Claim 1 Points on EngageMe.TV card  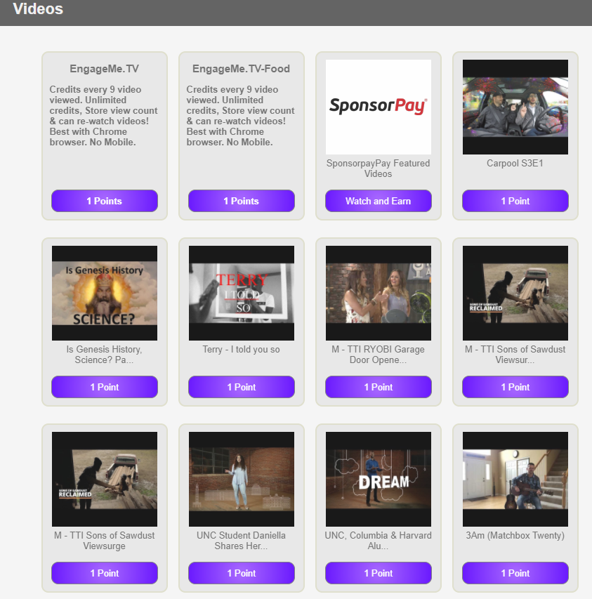(104, 201)
